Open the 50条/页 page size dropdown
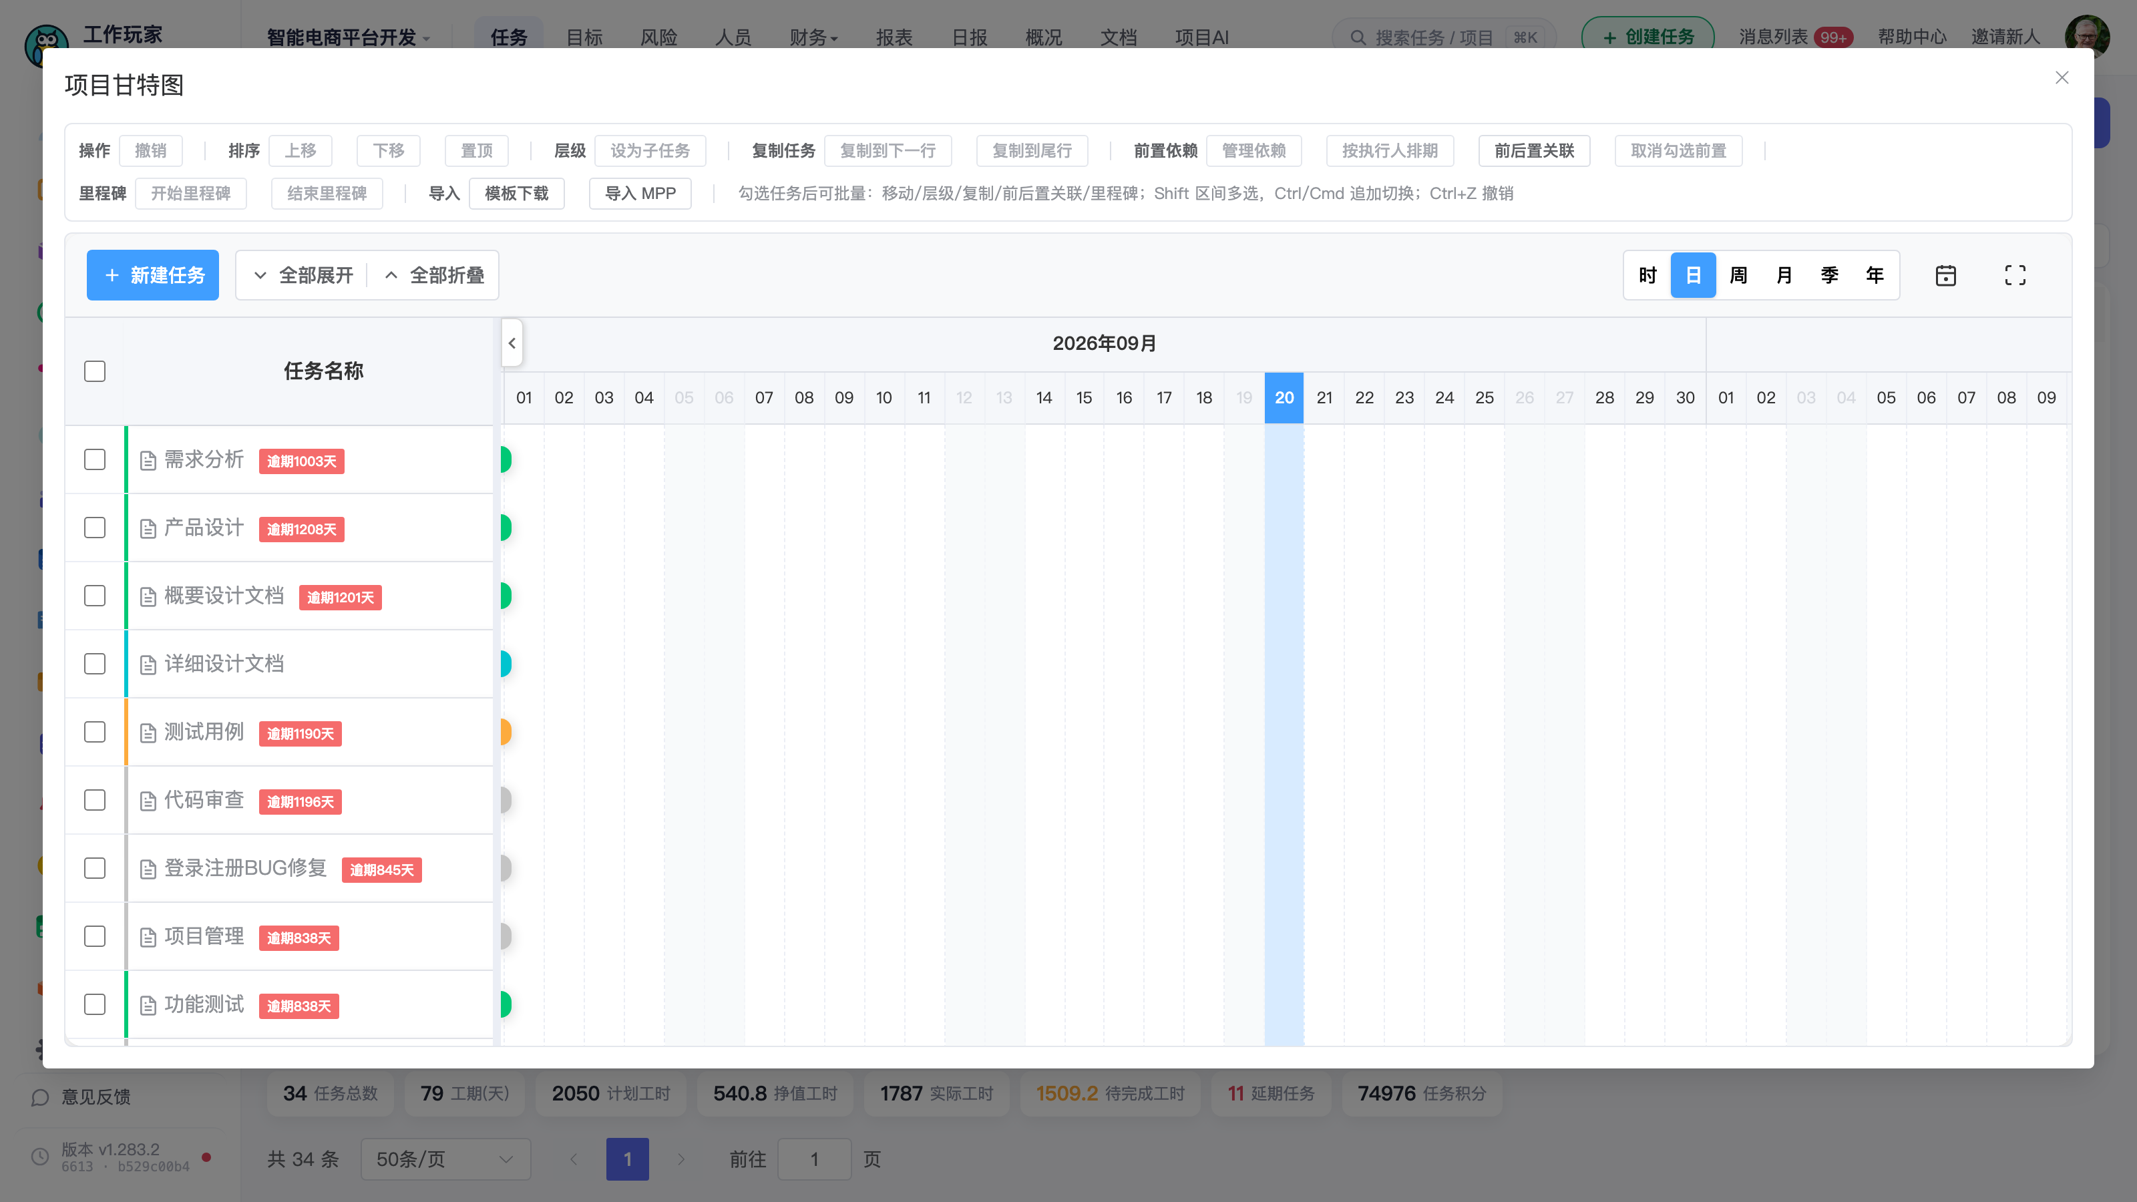Viewport: 2137px width, 1202px height. tap(445, 1159)
